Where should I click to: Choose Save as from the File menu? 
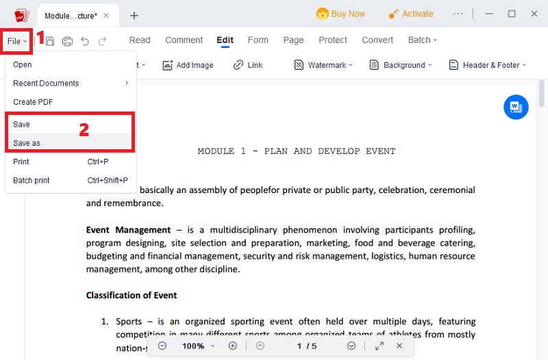pyautogui.click(x=71, y=143)
